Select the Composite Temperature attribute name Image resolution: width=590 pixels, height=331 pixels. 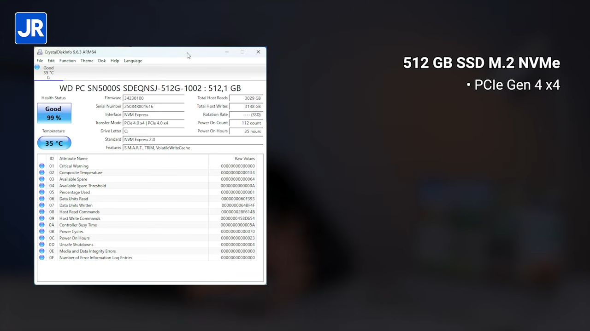point(81,172)
